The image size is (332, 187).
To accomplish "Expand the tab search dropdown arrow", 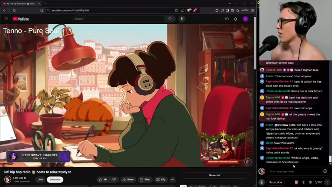I will (230, 4).
